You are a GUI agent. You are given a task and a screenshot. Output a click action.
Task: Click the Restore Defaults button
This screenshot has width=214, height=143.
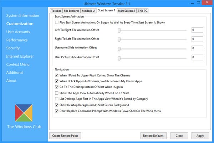153,136
